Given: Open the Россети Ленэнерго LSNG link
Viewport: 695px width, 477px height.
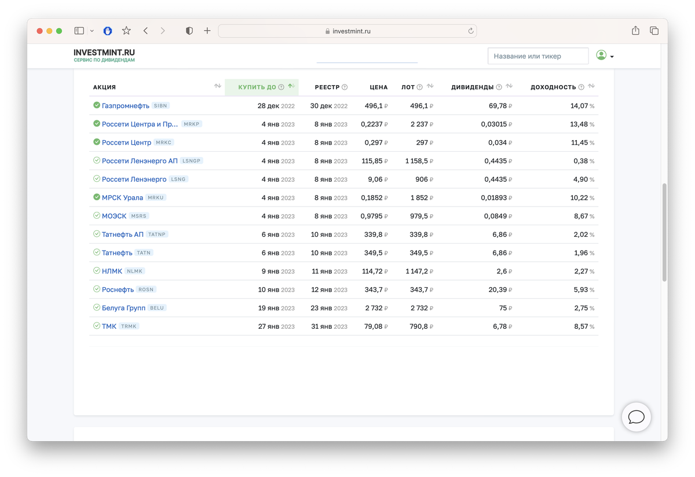Looking at the screenshot, I should click(134, 179).
